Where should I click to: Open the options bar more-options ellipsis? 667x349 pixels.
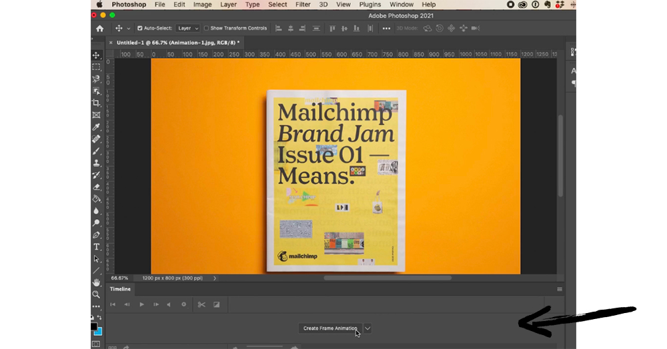click(386, 29)
